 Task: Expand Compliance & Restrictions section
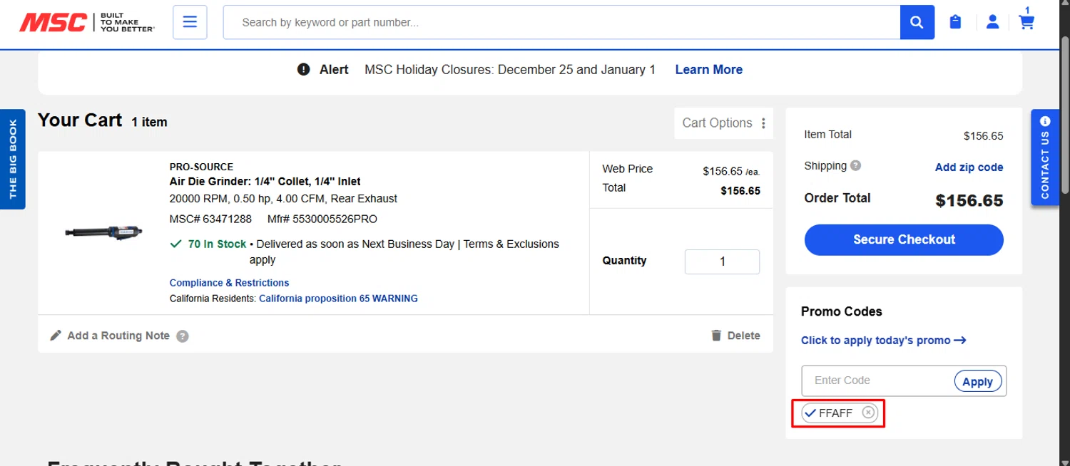[229, 283]
